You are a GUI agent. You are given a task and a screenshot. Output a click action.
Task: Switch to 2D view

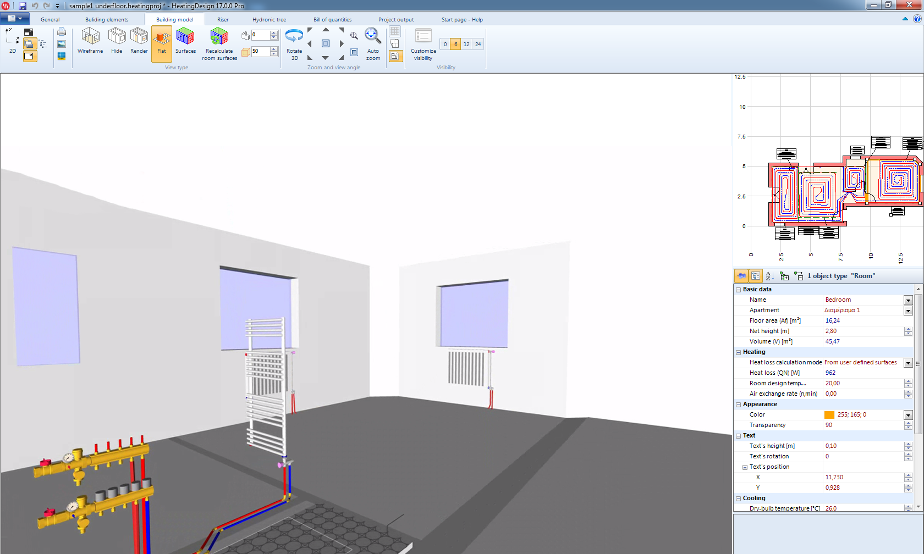pos(12,41)
